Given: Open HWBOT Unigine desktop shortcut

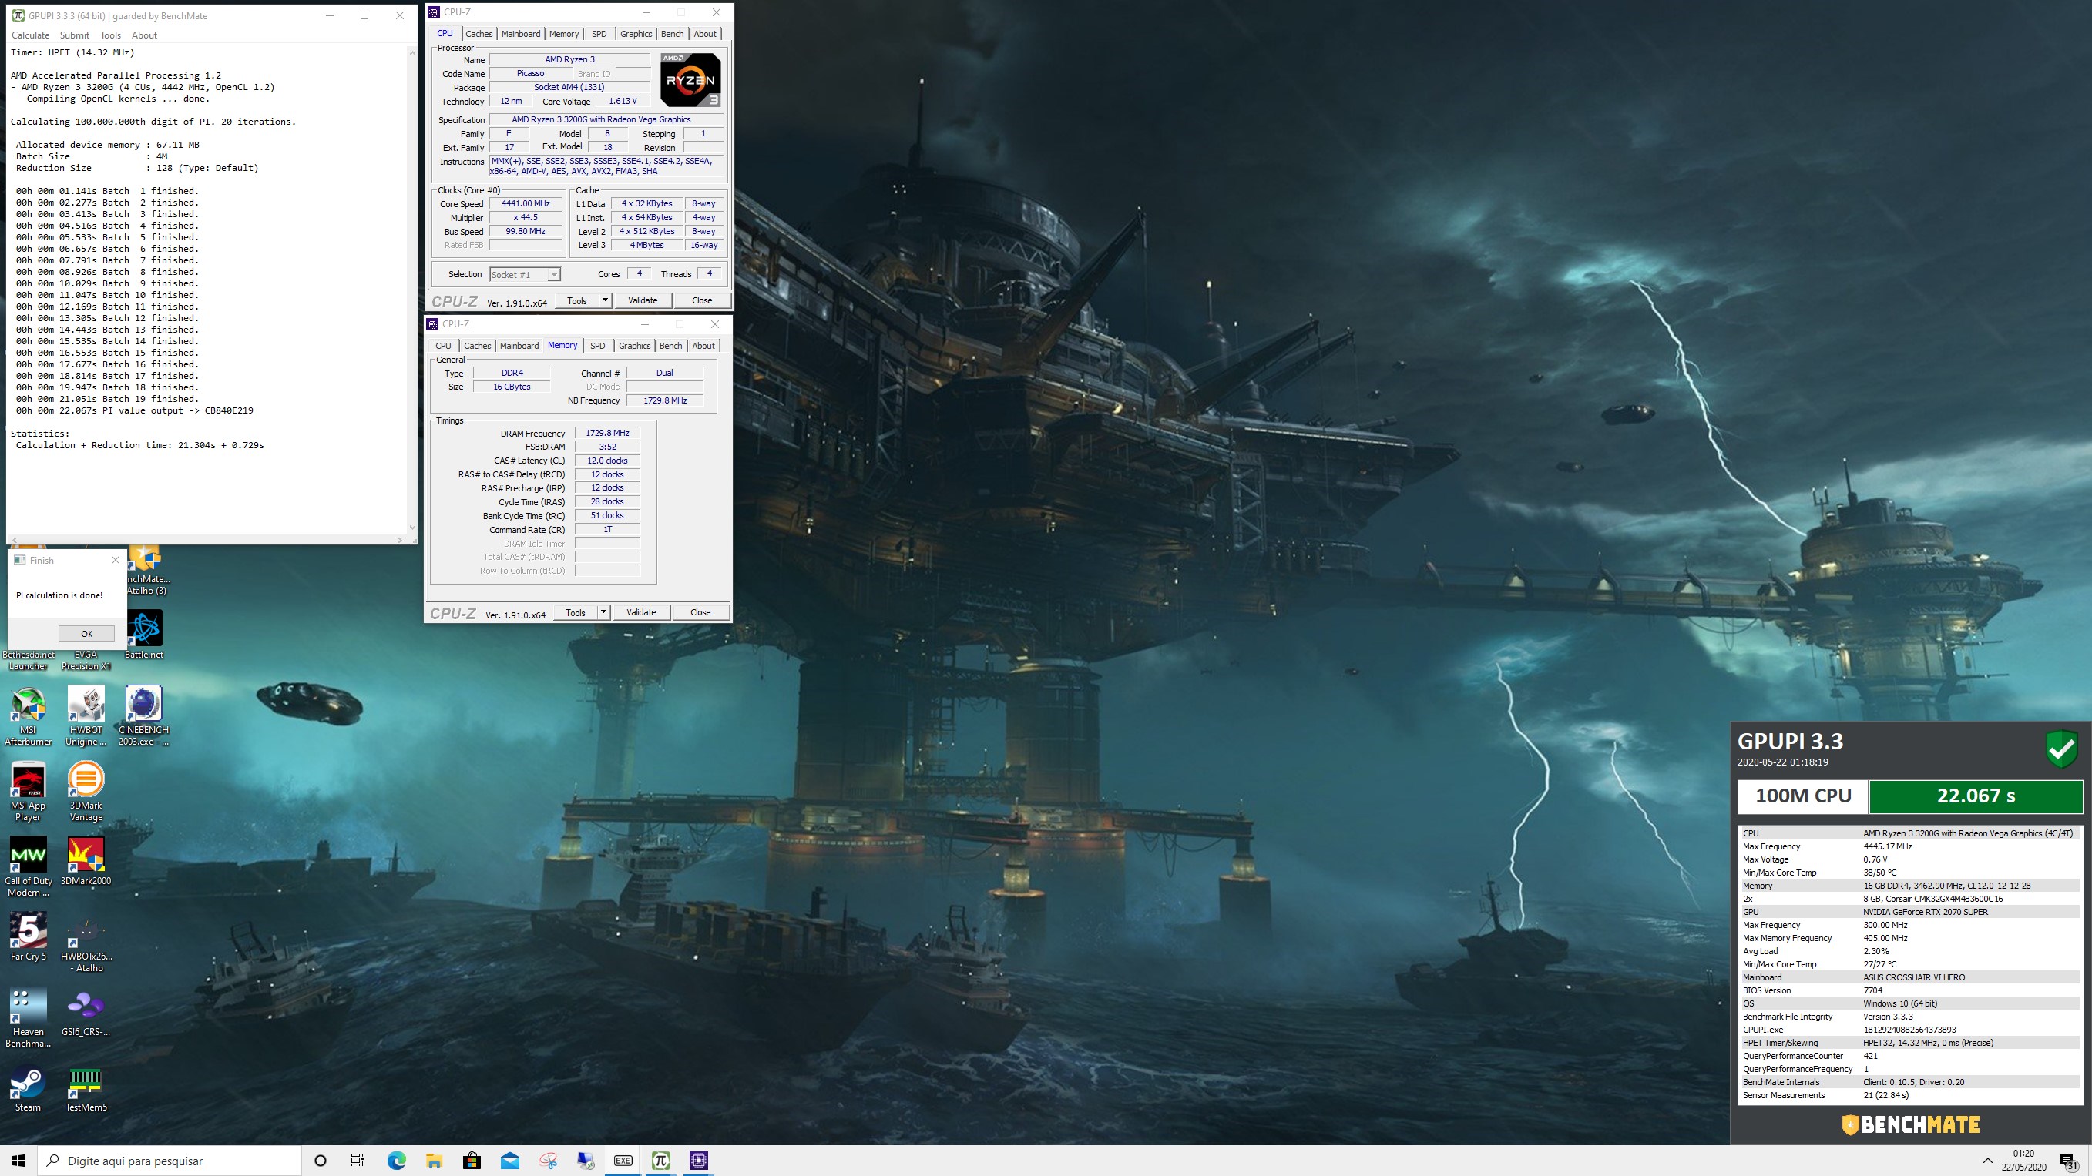Looking at the screenshot, I should (x=86, y=715).
